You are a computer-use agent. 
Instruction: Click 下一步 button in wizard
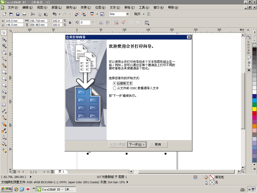pos(137,144)
